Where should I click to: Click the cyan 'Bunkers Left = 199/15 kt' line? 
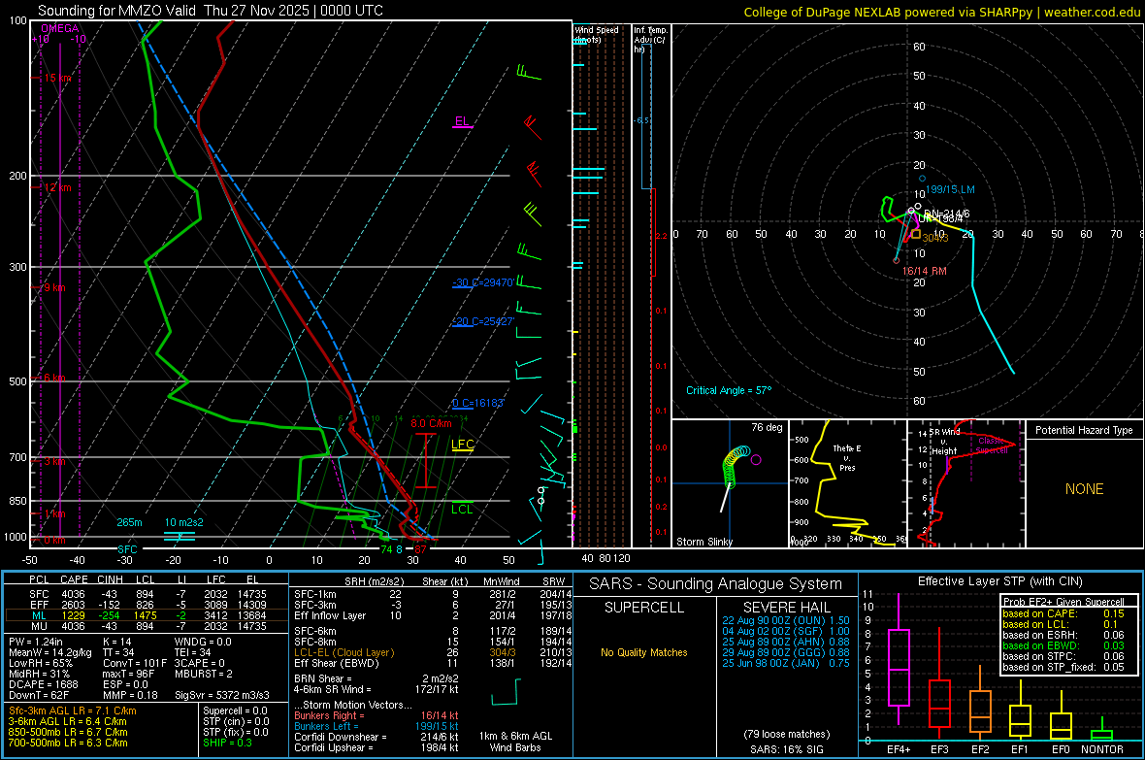[x=376, y=726]
